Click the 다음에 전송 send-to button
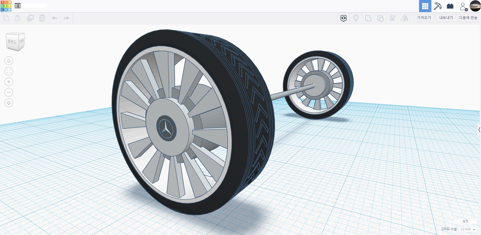 point(468,18)
